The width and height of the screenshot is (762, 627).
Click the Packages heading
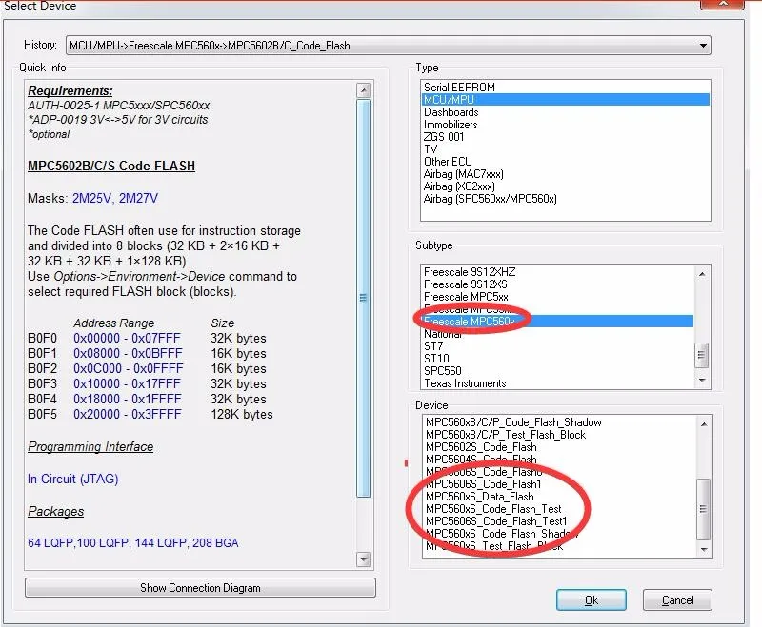pyautogui.click(x=55, y=511)
